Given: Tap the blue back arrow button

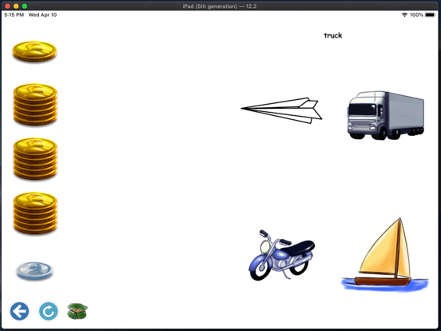Looking at the screenshot, I should 19,311.
